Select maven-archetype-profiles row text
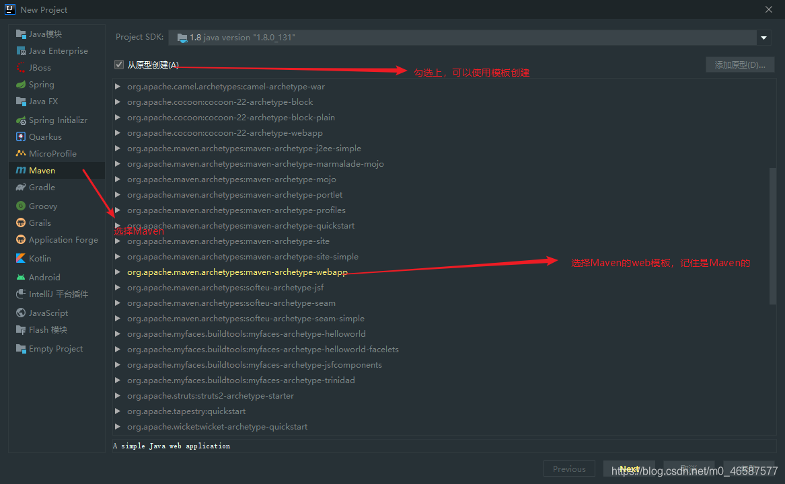This screenshot has width=785, height=484. click(236, 210)
